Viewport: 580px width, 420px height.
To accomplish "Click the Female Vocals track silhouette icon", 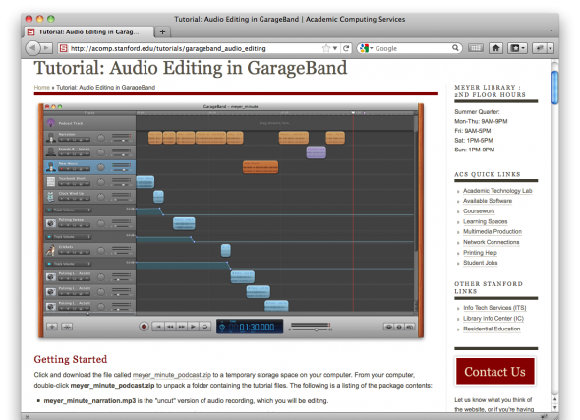I will tap(51, 152).
